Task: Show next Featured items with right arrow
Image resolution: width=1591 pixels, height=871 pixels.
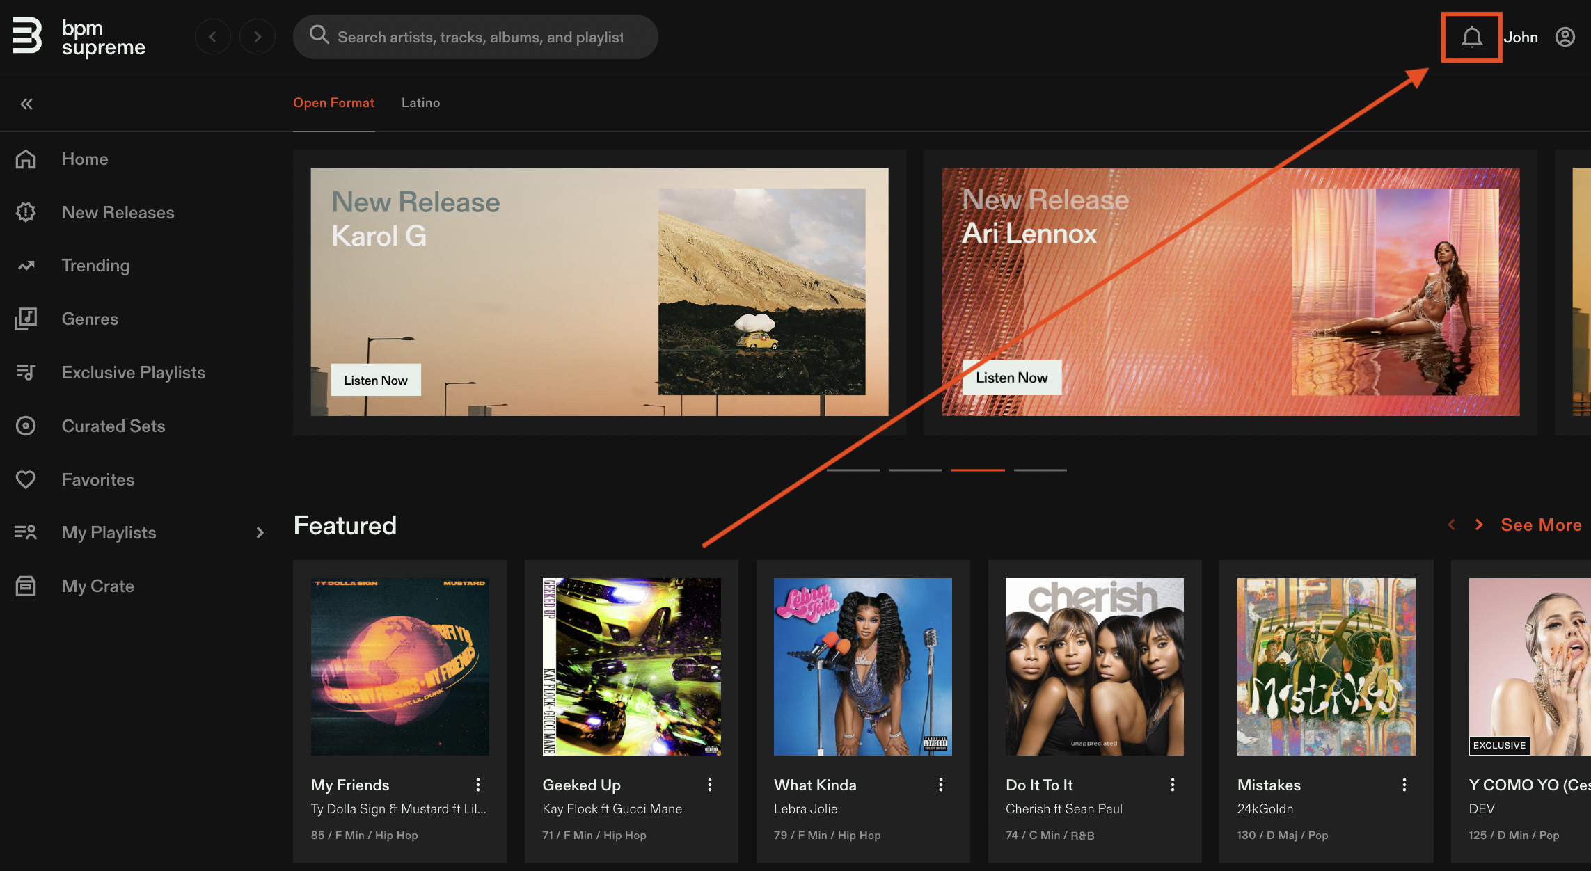Action: point(1479,525)
